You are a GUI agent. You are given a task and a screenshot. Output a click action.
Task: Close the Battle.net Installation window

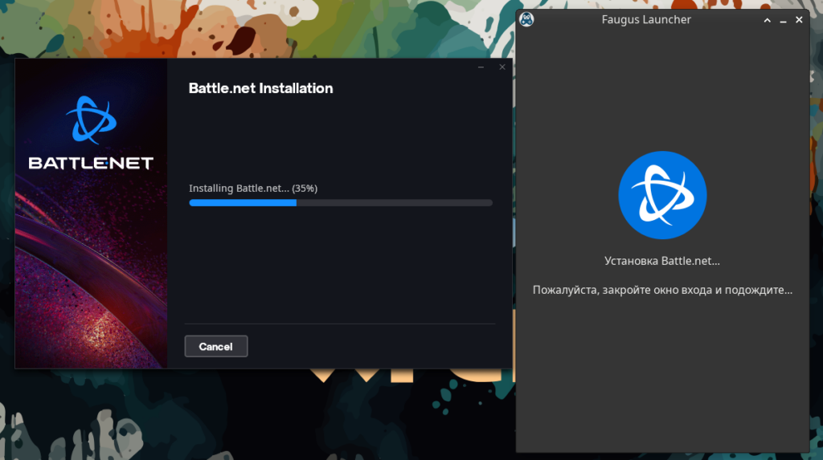[502, 67]
